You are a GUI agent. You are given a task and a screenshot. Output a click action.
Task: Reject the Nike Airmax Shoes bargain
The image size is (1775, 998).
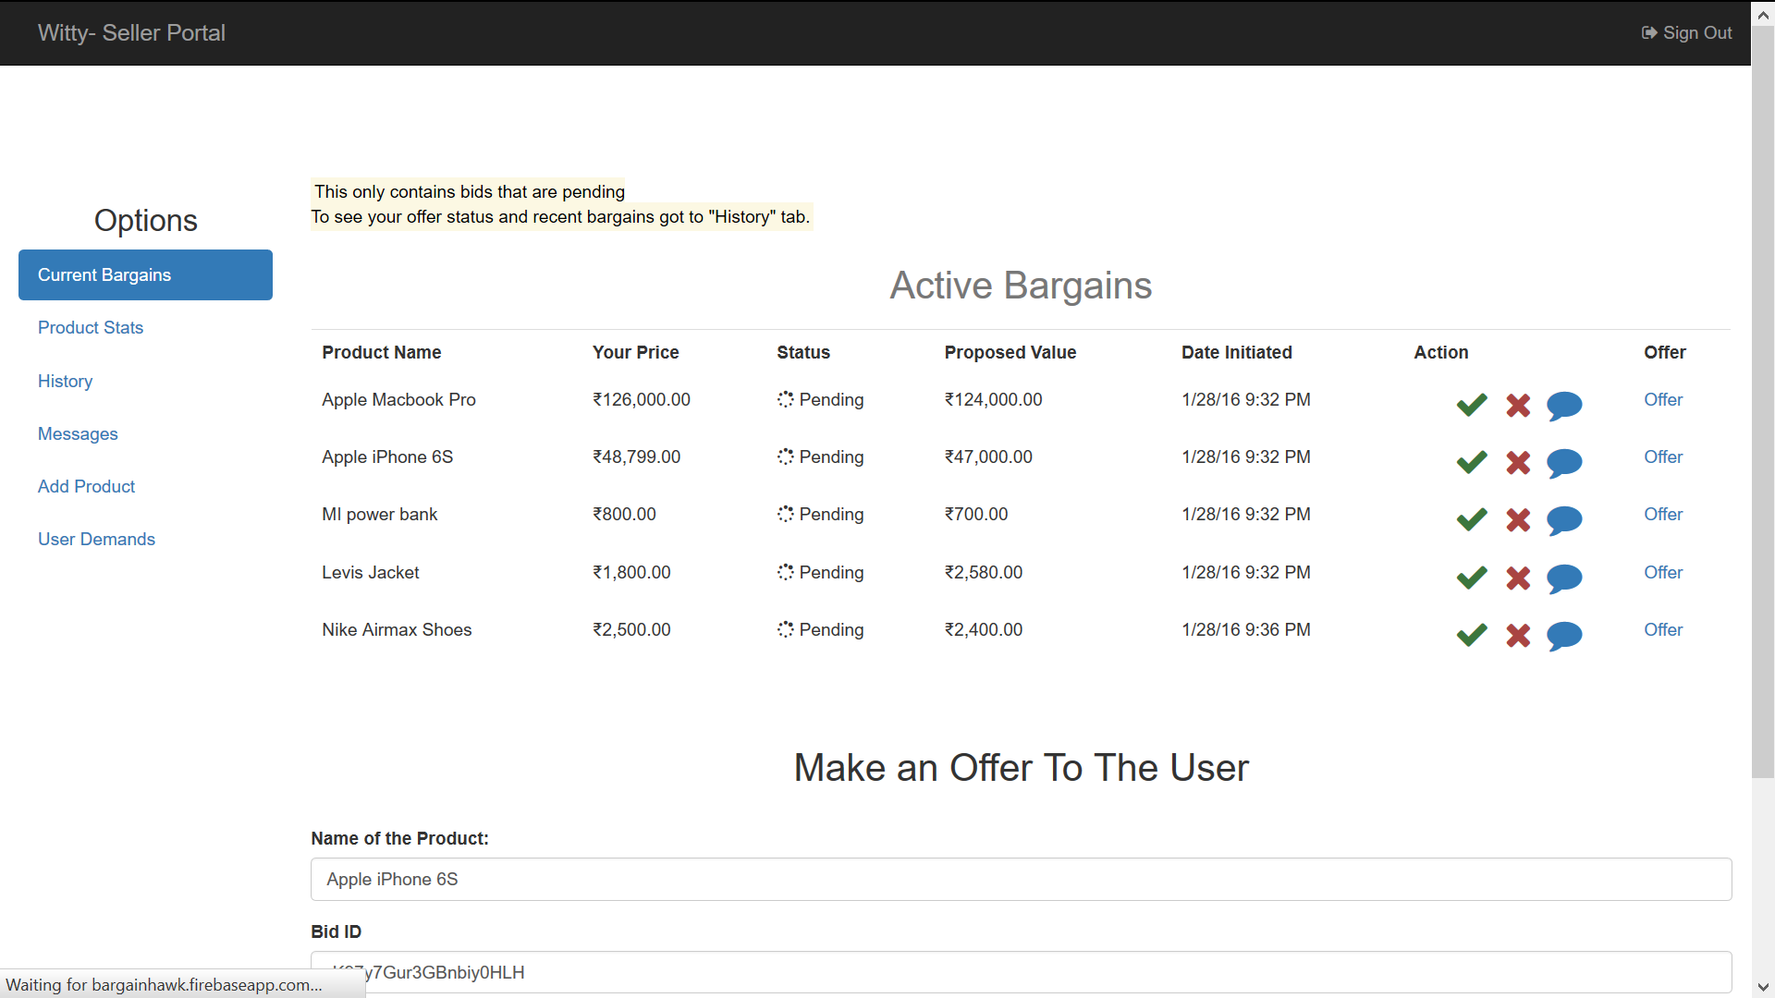tap(1518, 635)
